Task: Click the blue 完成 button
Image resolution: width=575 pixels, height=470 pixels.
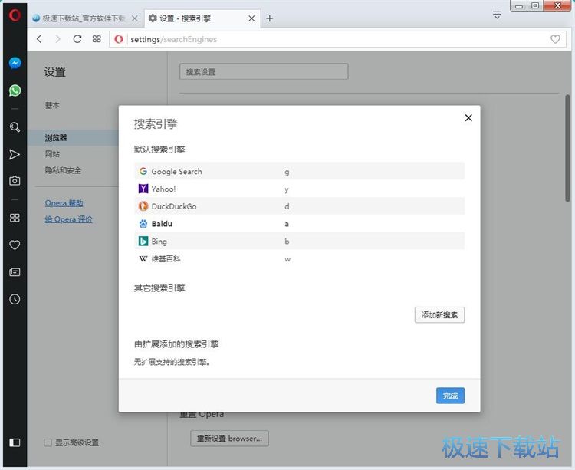Action: coord(450,396)
